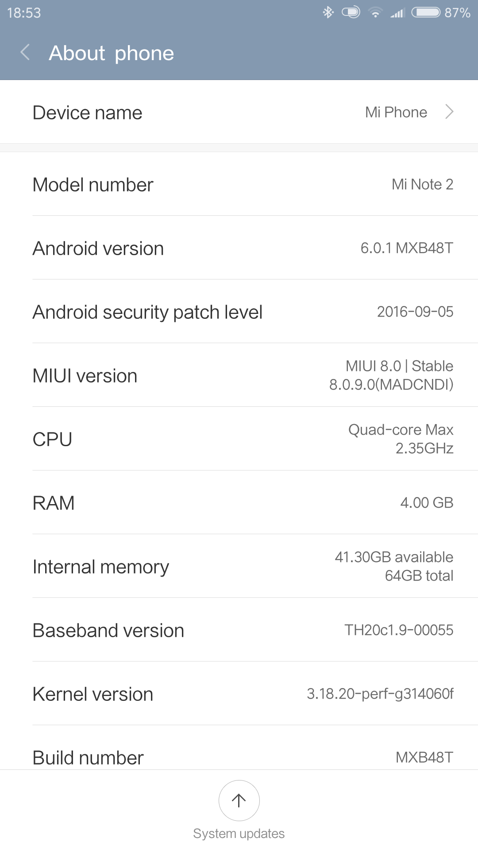Tap the battery saver icon in status bar
This screenshot has width=478, height=849.
[x=351, y=12]
